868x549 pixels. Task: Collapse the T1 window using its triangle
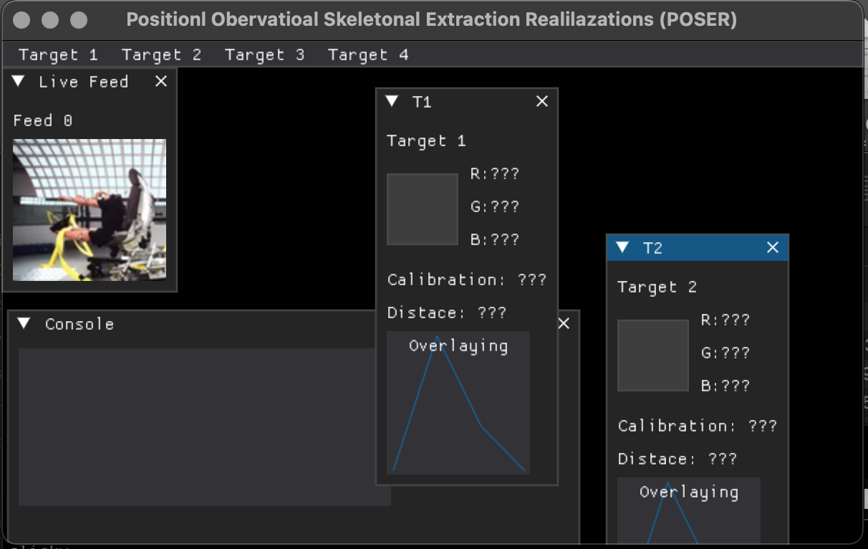[392, 102]
